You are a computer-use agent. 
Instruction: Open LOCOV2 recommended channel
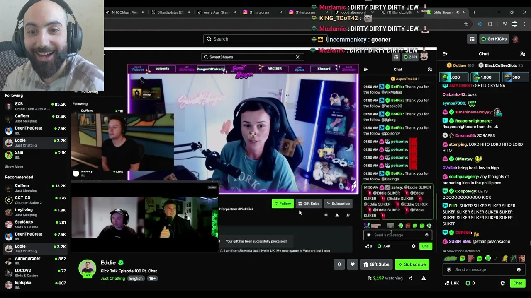point(35,273)
